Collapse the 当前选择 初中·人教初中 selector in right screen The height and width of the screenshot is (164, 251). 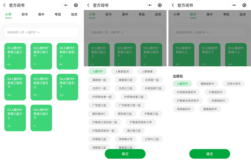click(210, 32)
